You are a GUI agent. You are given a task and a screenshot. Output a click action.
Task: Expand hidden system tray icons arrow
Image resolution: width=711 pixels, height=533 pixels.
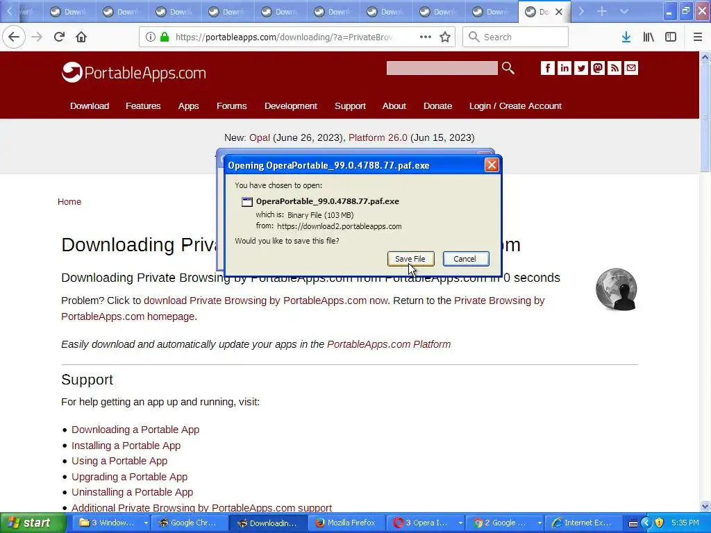pyautogui.click(x=646, y=523)
